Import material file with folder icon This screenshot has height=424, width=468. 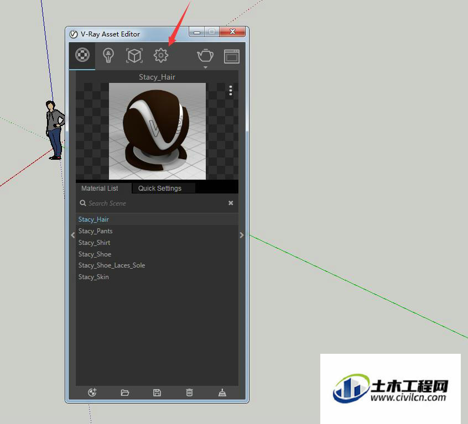[x=125, y=392]
